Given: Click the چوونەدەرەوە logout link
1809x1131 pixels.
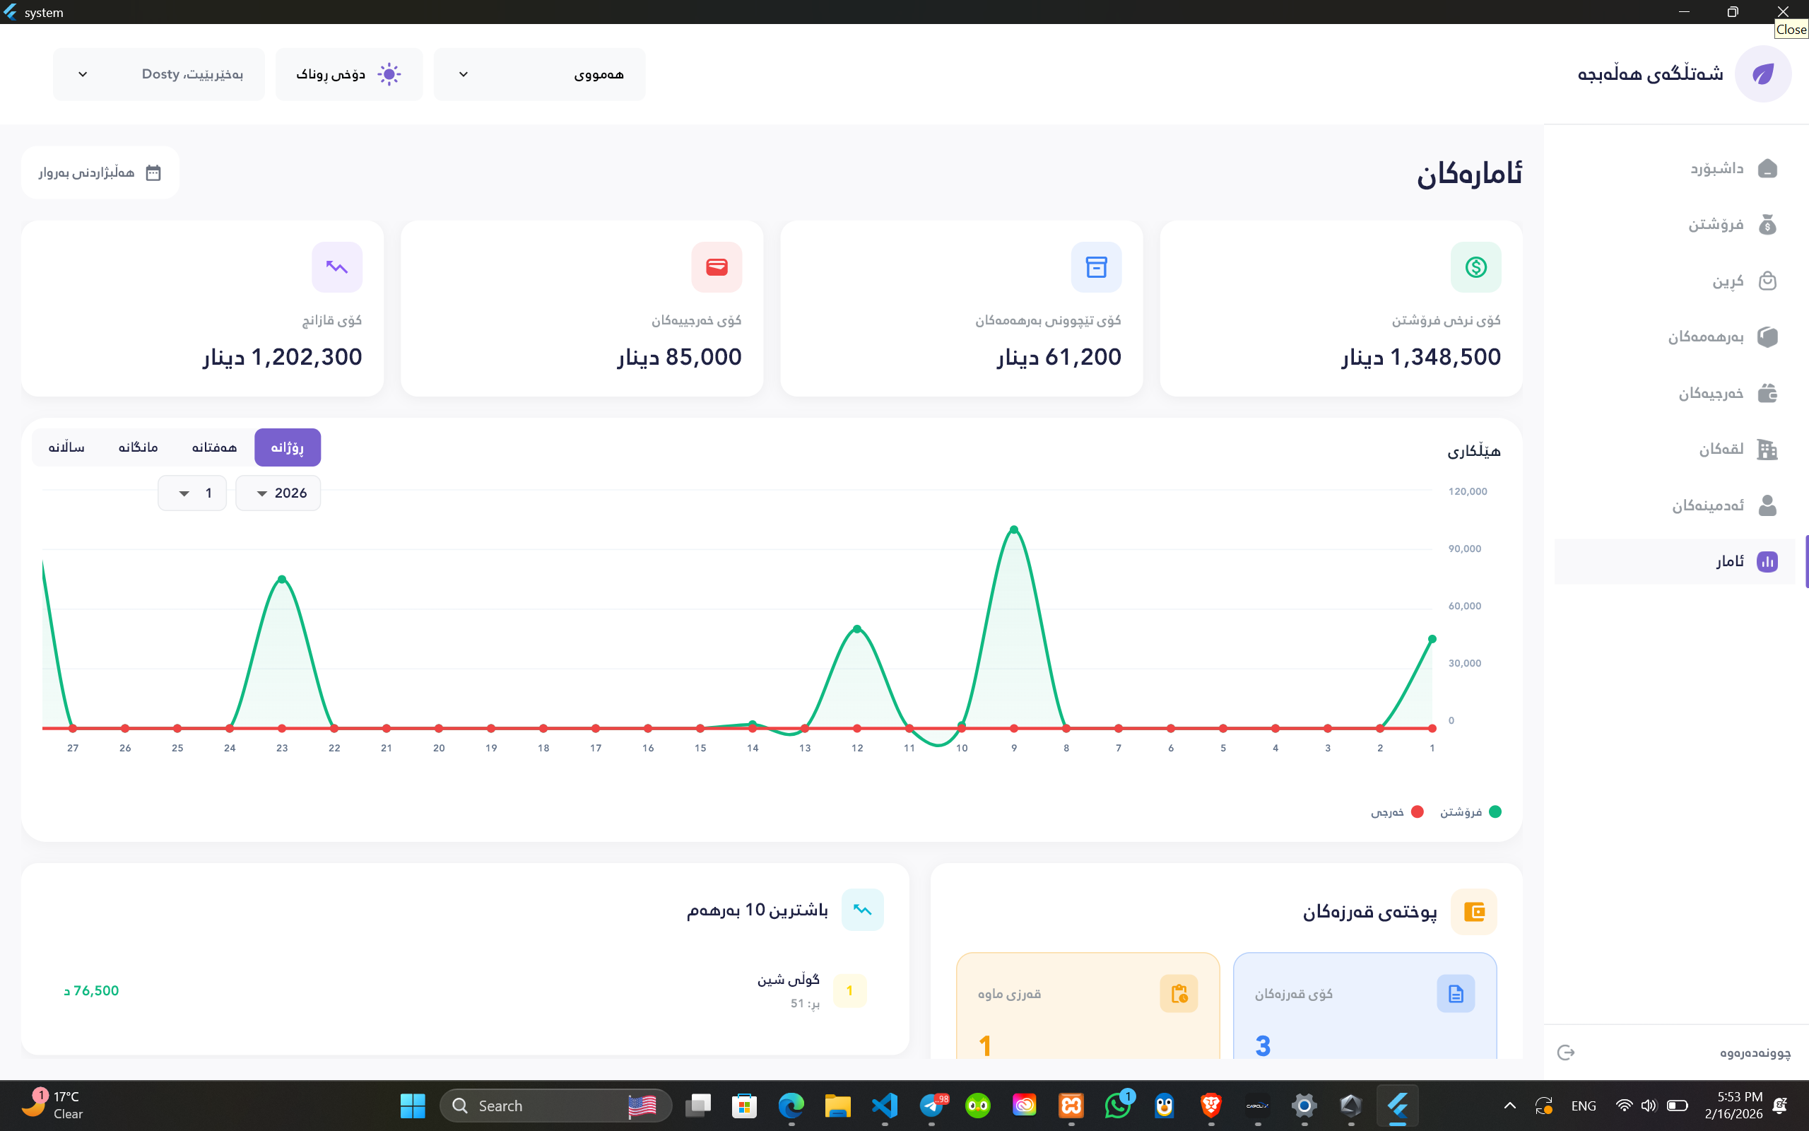Looking at the screenshot, I should coord(1755,1053).
